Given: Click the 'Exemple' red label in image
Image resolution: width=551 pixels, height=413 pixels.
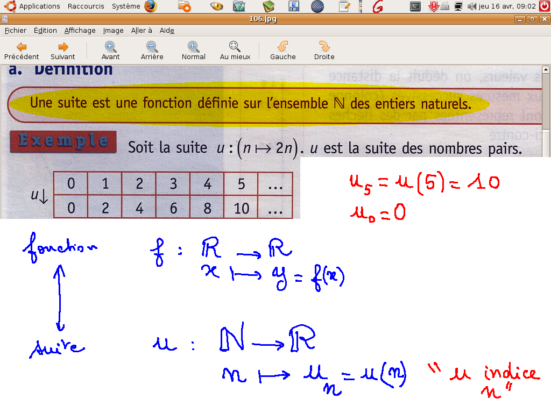Looking at the screenshot, I should (x=63, y=141).
